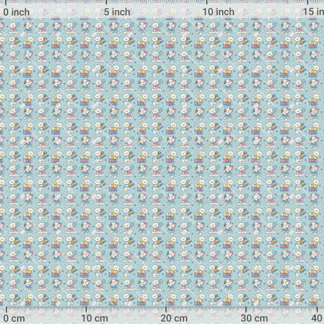
Task: Click the tick mark above "0 cm"
Action: (6, 309)
